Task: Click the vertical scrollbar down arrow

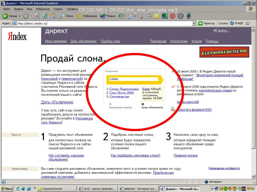Action: 253,176
